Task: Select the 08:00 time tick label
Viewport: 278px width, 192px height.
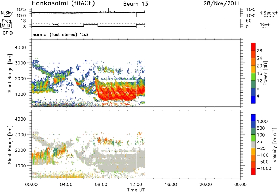Action: tap(101, 185)
